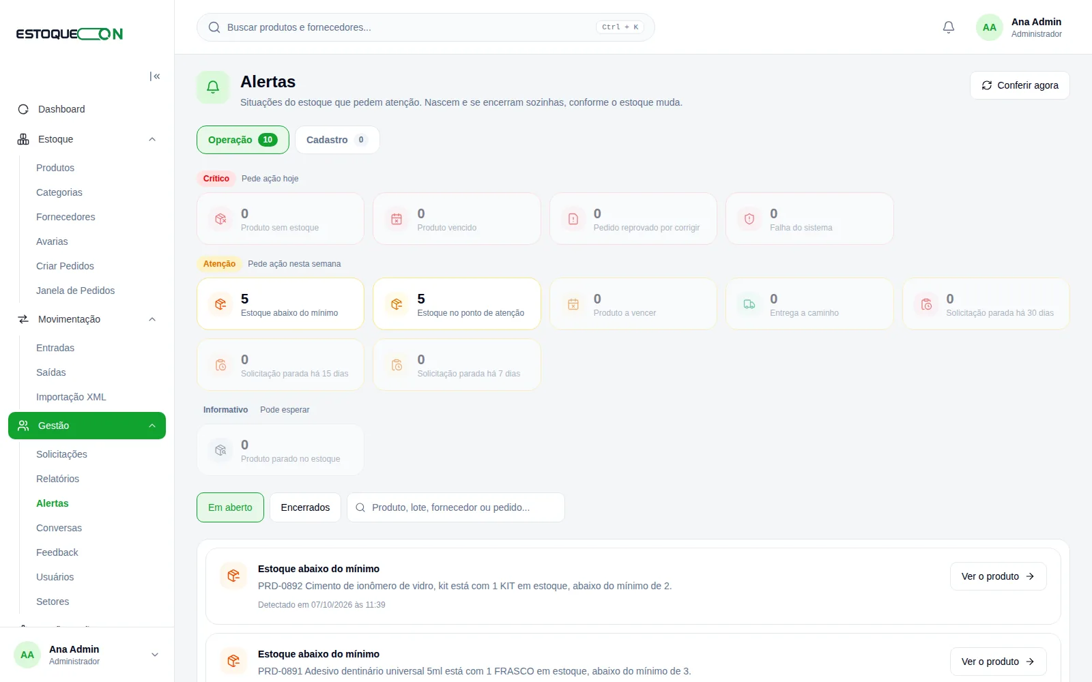Screen dimensions: 1092x682
Task: Click the Produto vencido calendar icon
Action: (397, 219)
